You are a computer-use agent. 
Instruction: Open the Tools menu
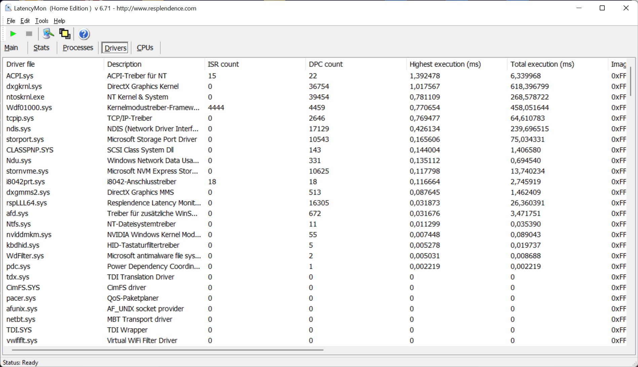coord(42,21)
